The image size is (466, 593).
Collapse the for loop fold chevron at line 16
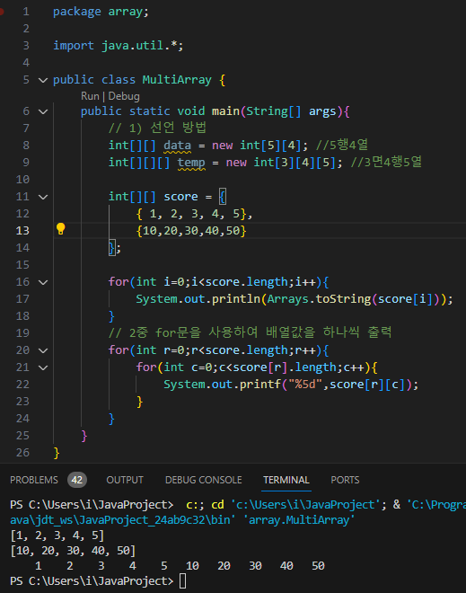click(43, 282)
